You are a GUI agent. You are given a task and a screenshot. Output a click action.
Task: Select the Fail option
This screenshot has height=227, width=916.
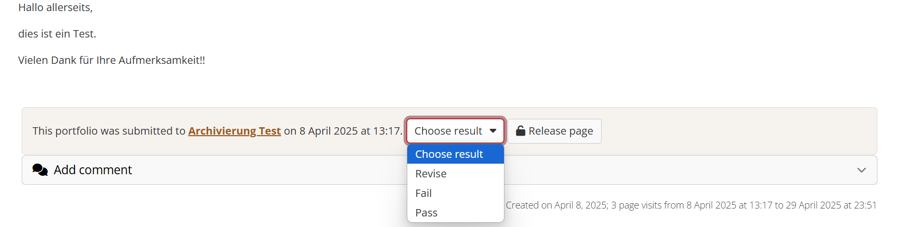tap(424, 193)
